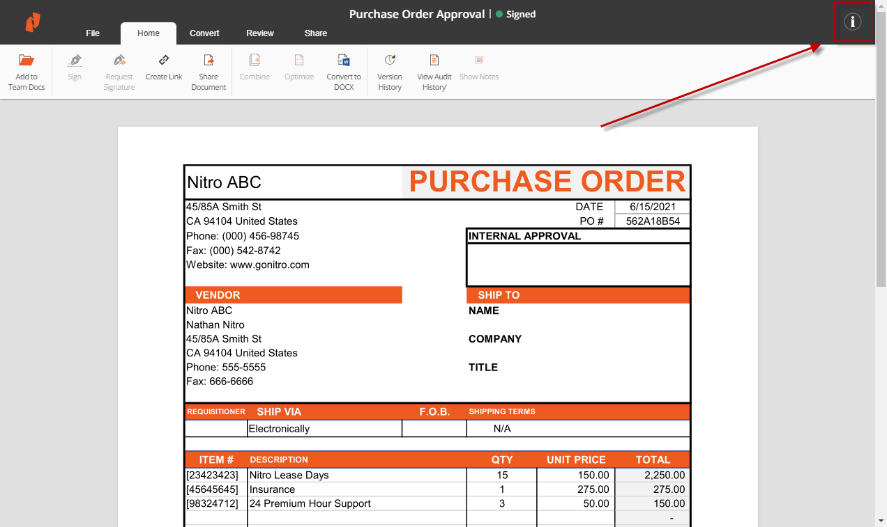The height and width of the screenshot is (527, 887).
Task: Click the Create Link icon
Action: coord(164,61)
